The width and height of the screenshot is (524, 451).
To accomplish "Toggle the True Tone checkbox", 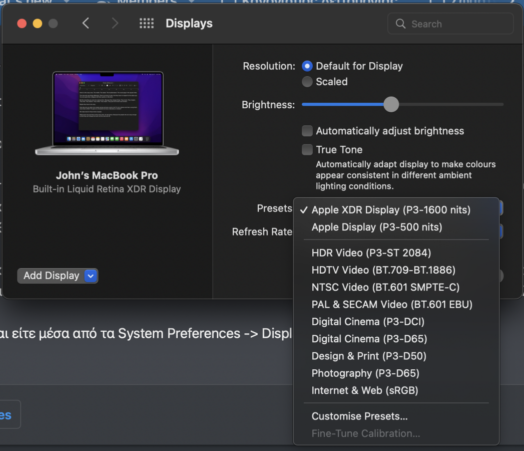I will (x=307, y=150).
